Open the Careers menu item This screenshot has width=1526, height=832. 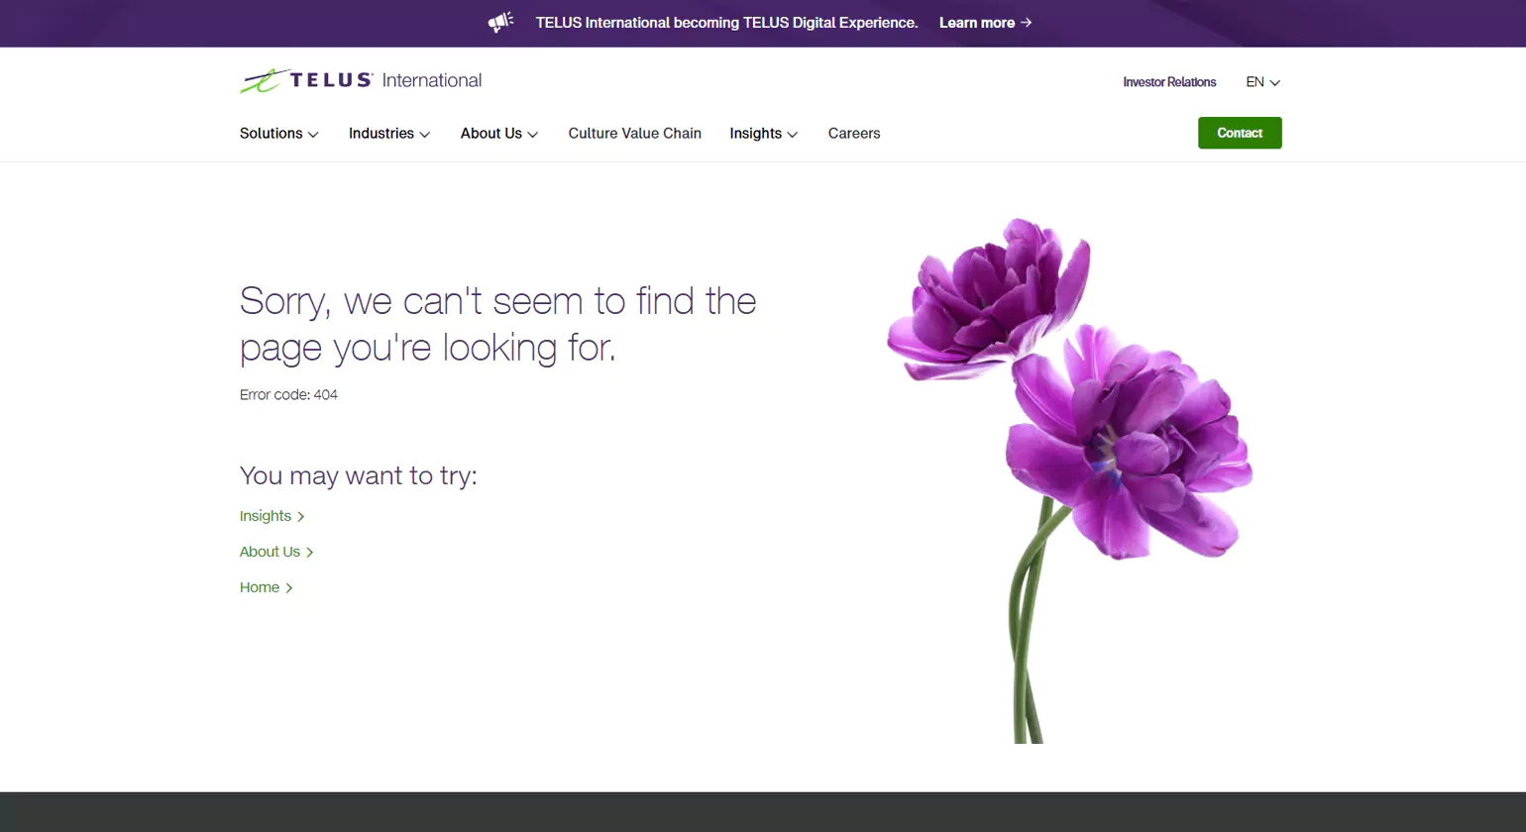[853, 133]
